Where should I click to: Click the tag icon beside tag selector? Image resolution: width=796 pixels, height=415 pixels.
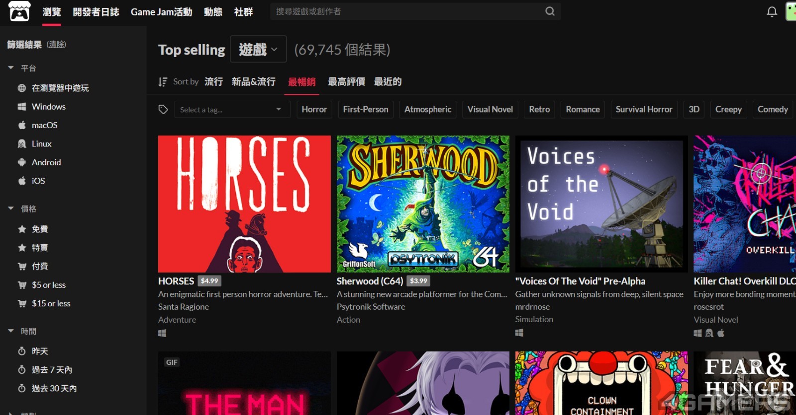point(163,110)
